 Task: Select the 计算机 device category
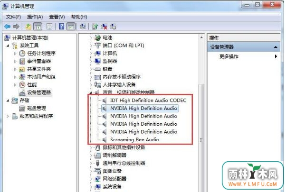click(x=110, y=54)
